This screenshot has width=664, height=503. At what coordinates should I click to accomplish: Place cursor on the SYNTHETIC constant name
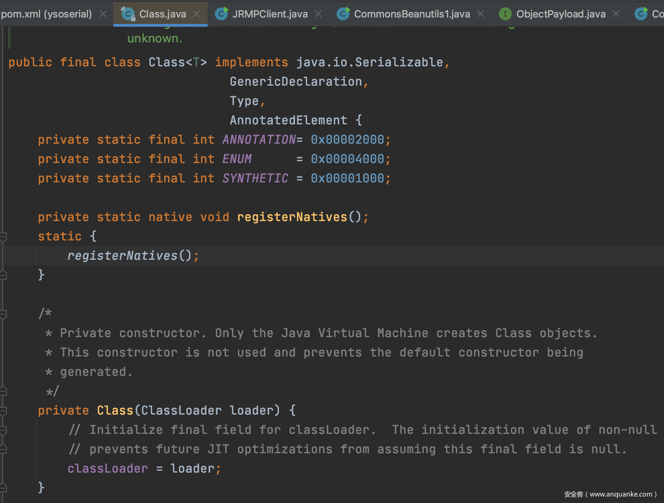tap(255, 178)
